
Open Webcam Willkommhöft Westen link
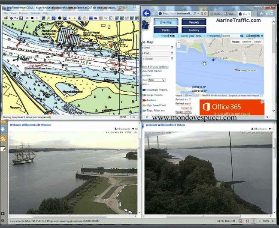(30, 125)
